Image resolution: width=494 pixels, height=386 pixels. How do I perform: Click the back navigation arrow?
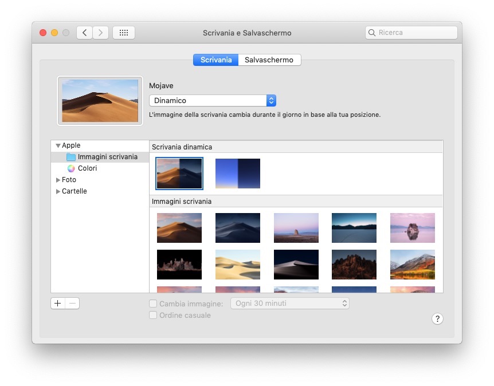point(85,33)
